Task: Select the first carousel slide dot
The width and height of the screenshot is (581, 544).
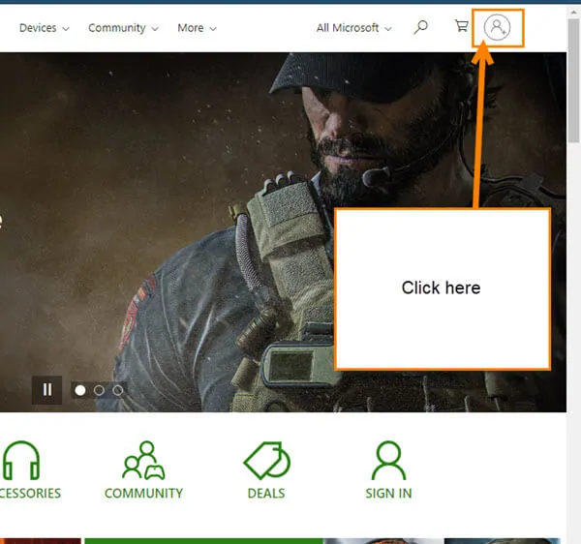Action: click(x=80, y=390)
